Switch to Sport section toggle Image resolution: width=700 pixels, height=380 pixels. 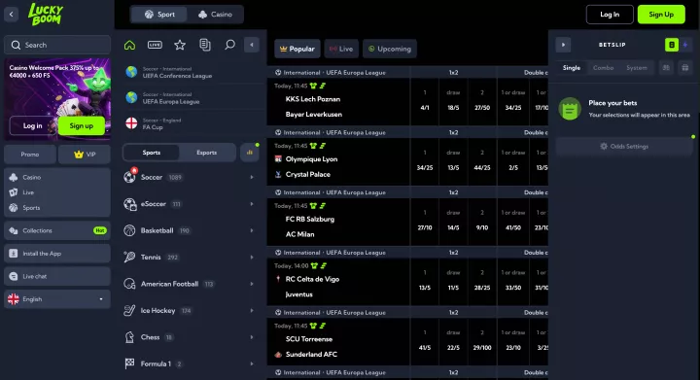[x=159, y=15]
